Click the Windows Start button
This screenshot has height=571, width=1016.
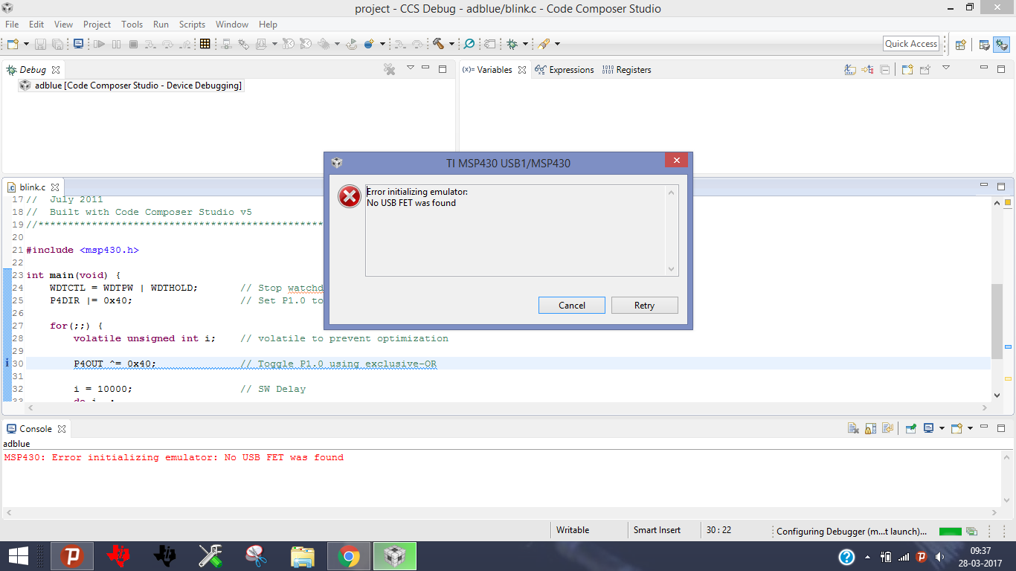point(18,555)
